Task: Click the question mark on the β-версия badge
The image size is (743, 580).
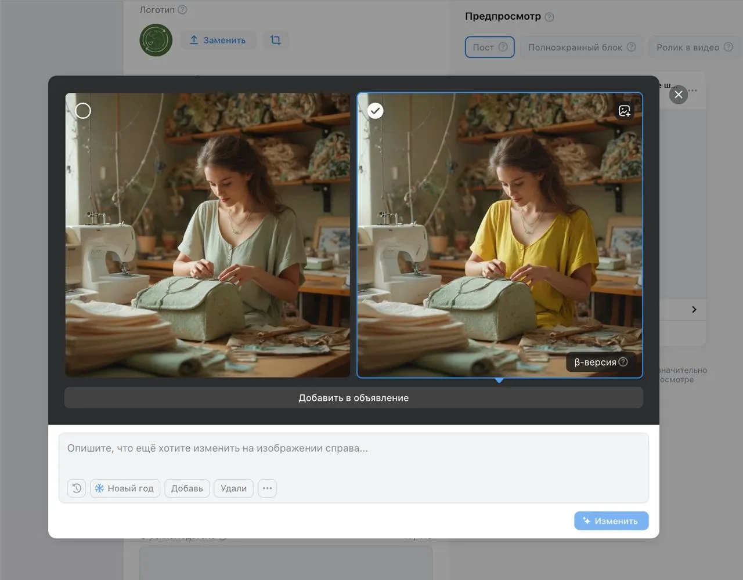Action: [623, 361]
